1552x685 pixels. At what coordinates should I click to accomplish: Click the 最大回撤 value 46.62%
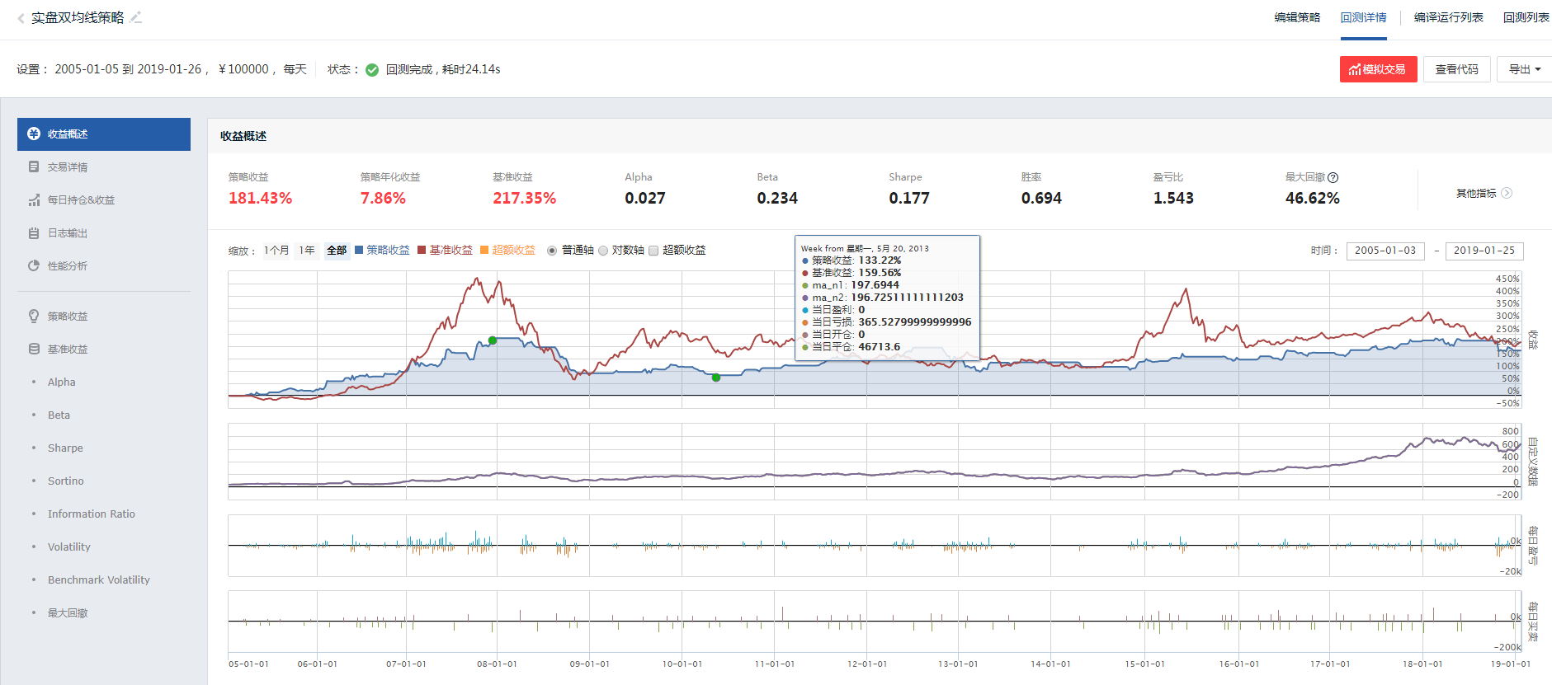pyautogui.click(x=1312, y=198)
